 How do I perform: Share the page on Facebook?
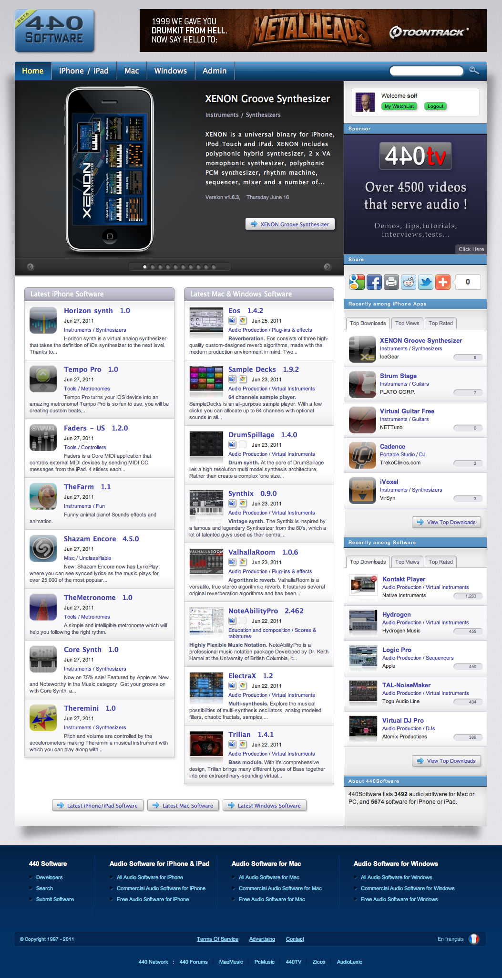click(374, 282)
